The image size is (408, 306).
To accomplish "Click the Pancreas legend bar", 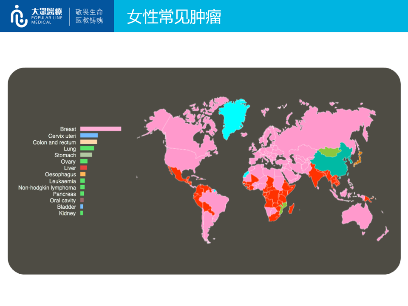I will coord(82,194).
